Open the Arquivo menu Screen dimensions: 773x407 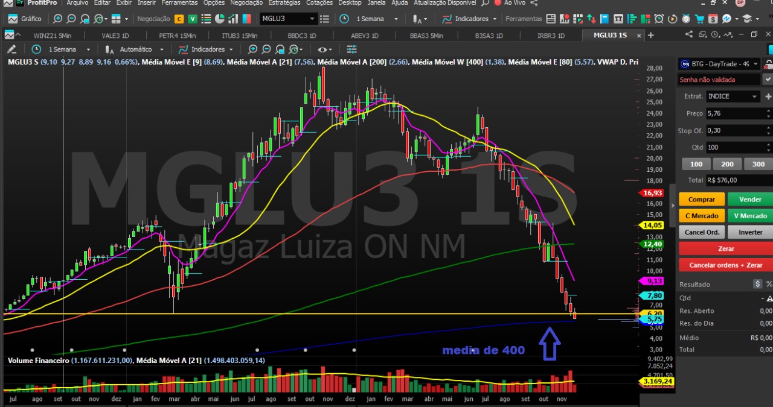[x=77, y=3]
